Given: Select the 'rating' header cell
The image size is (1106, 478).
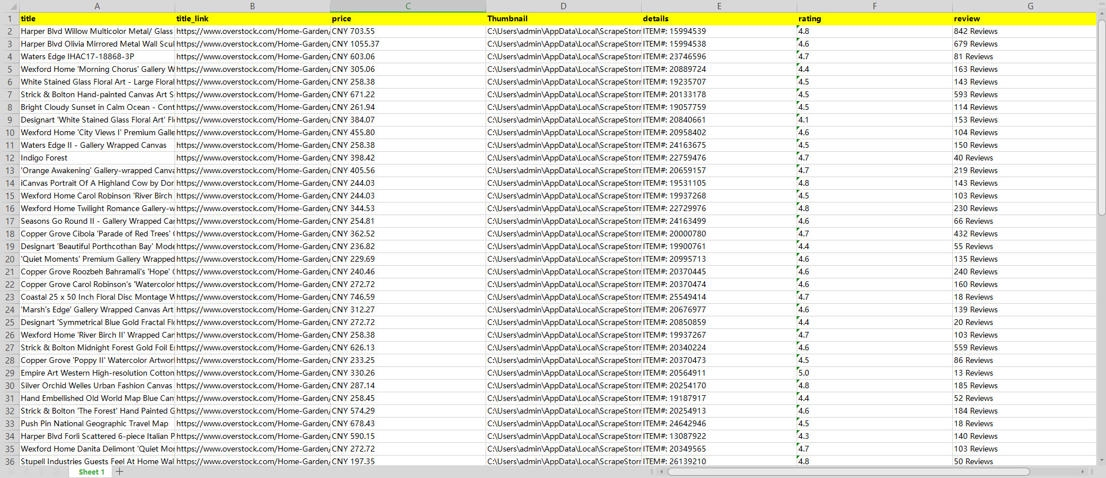Looking at the screenshot, I should [x=874, y=18].
